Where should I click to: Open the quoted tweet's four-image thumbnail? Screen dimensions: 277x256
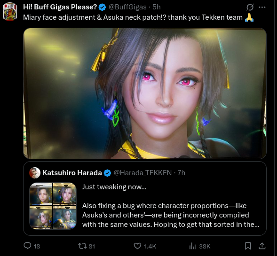click(53, 206)
